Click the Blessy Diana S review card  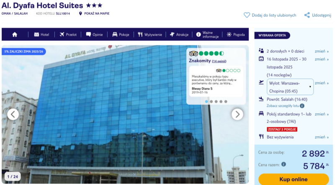[x=216, y=81]
